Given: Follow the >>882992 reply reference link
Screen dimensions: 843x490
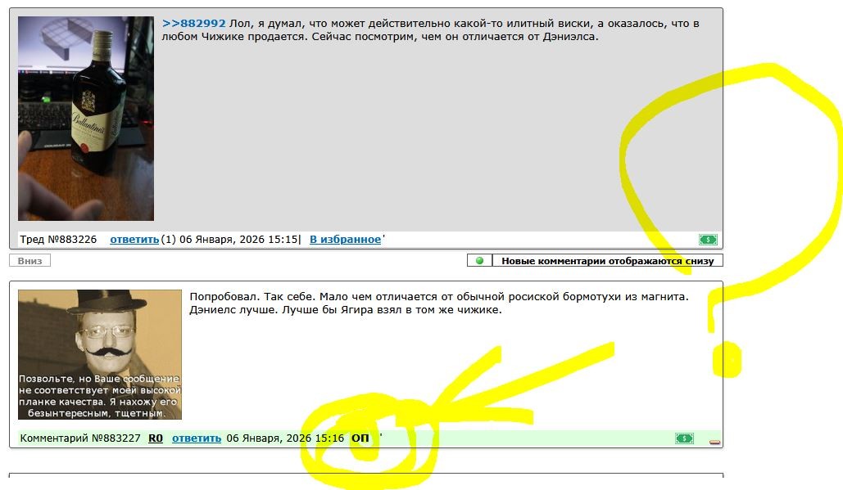Looking at the screenshot, I should click(193, 24).
